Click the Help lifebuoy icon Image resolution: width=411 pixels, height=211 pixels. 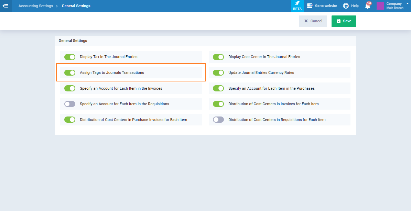pos(346,6)
